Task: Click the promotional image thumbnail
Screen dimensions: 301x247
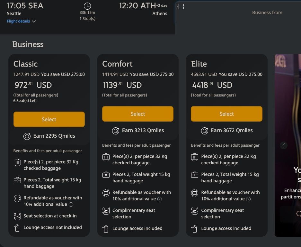Action: coord(288,96)
